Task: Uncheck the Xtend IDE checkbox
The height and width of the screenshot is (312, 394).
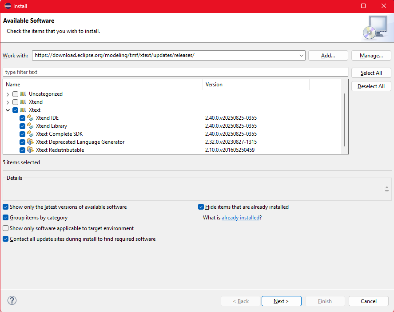Action: (x=22, y=118)
